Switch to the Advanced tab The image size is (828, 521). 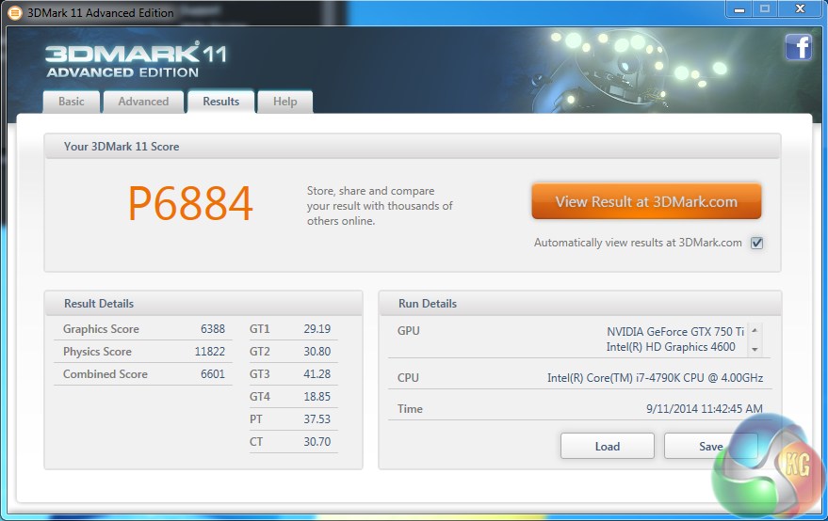(143, 102)
